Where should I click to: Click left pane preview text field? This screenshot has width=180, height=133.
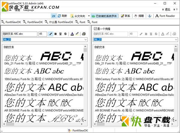click(19, 34)
